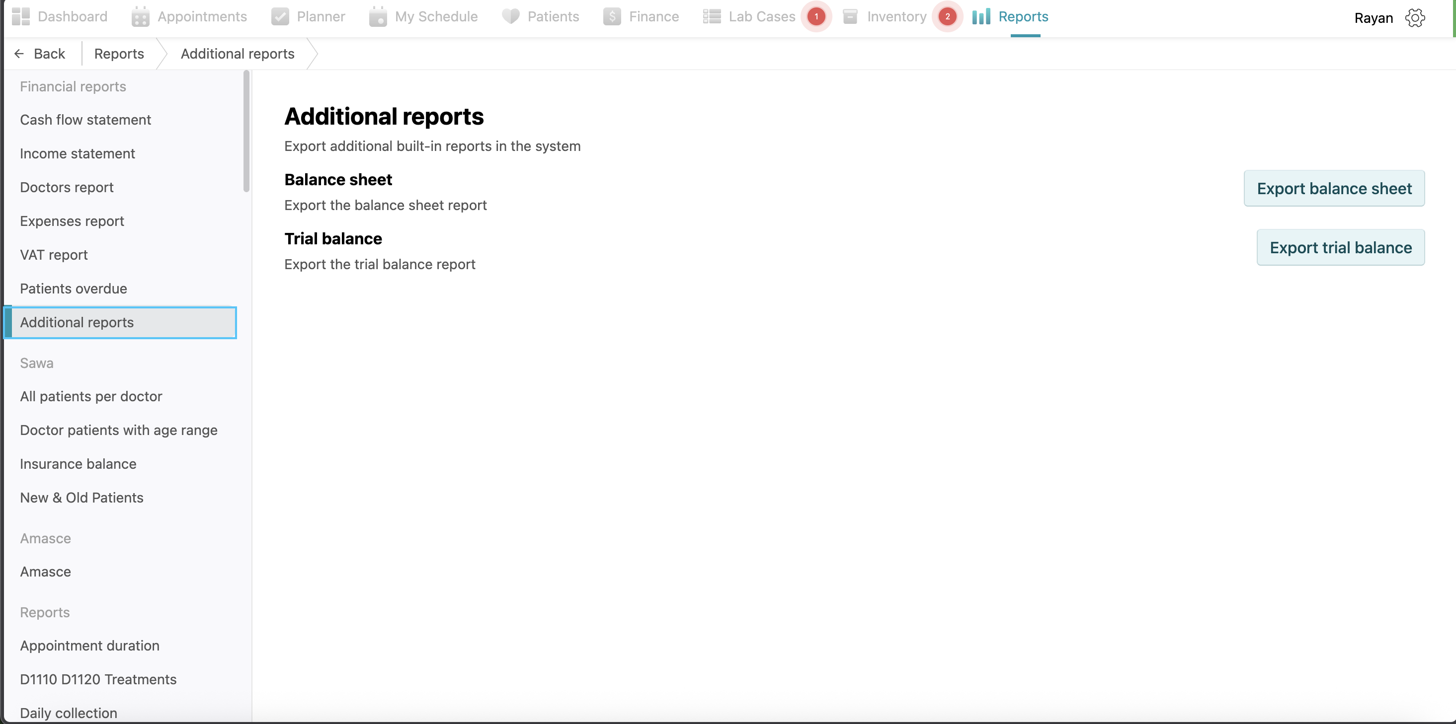Click the Patients heart icon
1456x724 pixels.
point(510,16)
